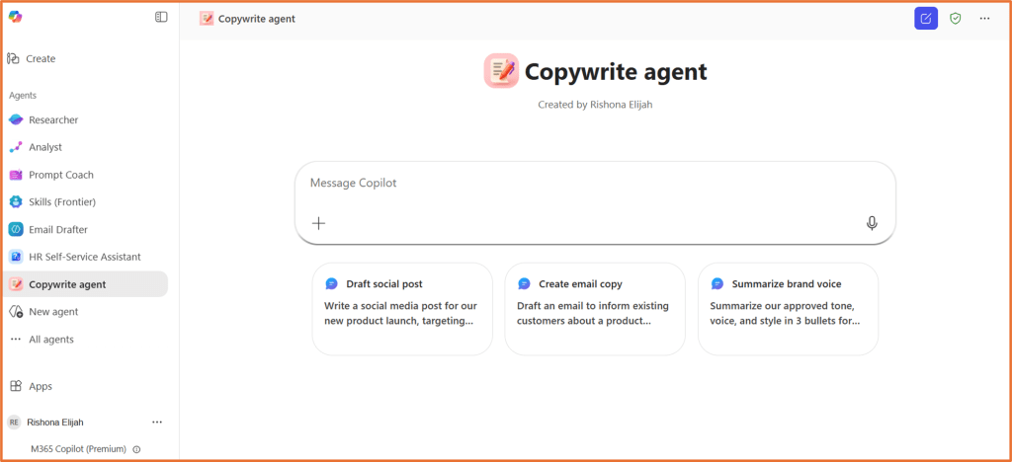Image resolution: width=1012 pixels, height=462 pixels.
Task: Collapse the sidebar panel toggle
Action: 161,17
